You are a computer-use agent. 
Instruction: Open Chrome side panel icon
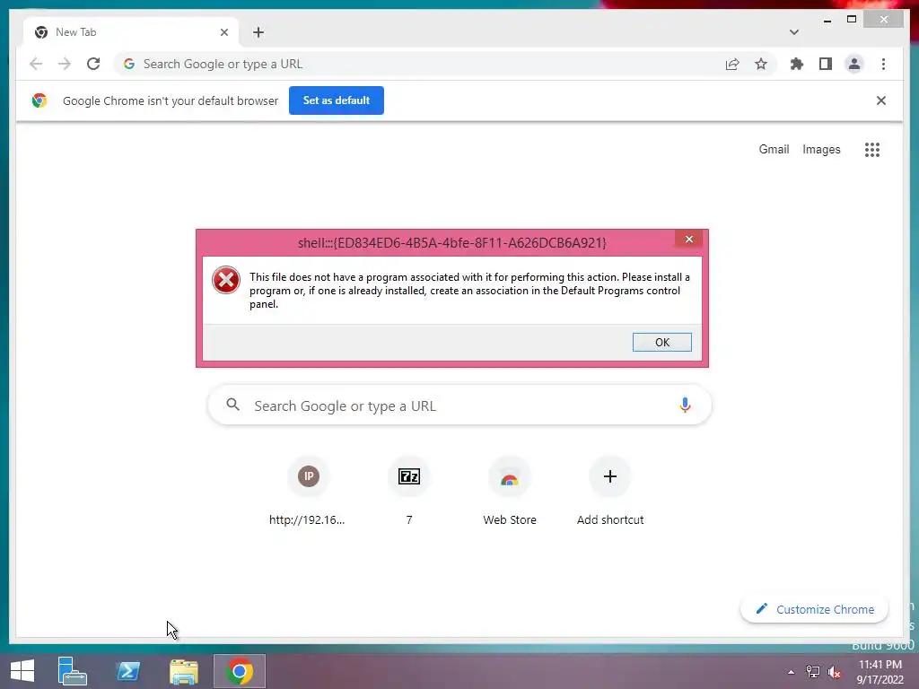[x=826, y=64]
